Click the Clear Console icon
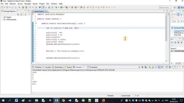The image size is (184, 103). (x=149, y=67)
